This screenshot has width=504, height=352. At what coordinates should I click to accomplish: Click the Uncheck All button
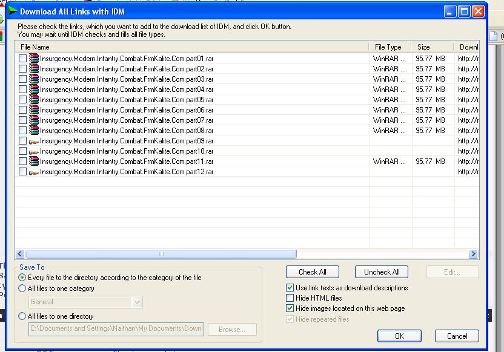pos(382,272)
